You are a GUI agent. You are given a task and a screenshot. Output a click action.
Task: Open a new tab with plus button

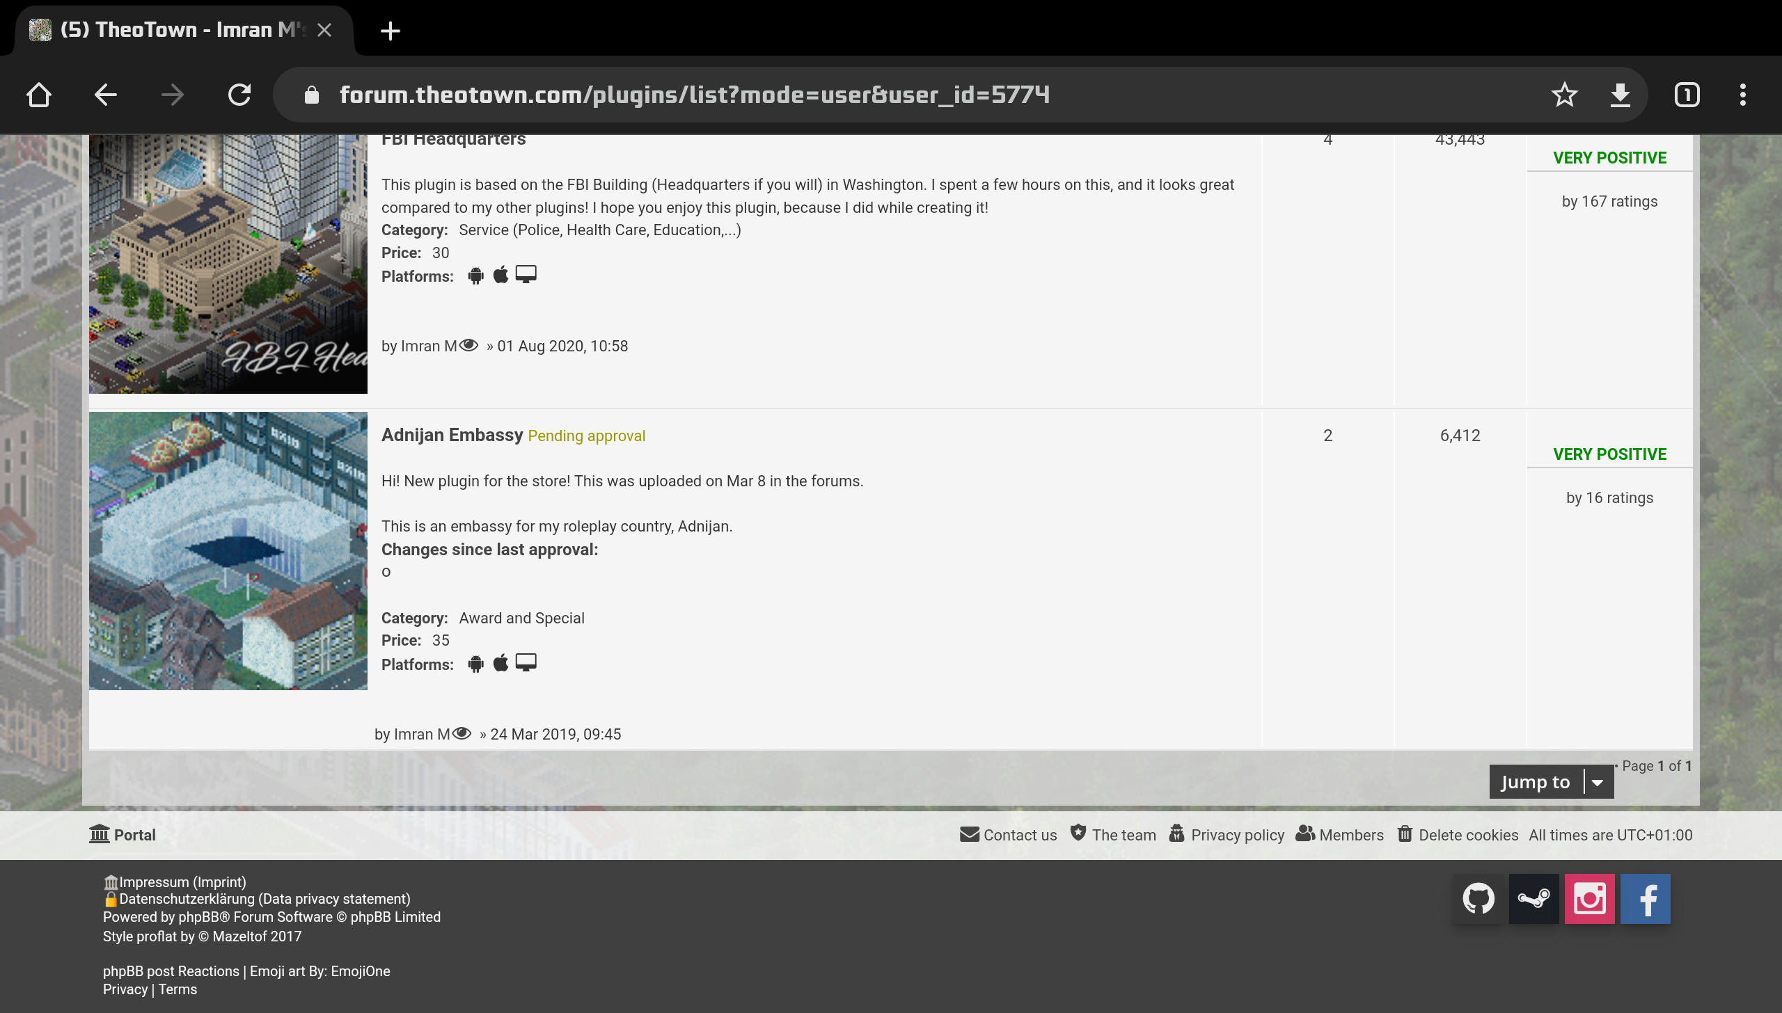click(x=391, y=31)
